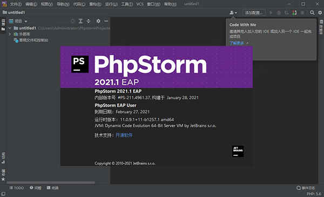Screen dimensions: 324x197
Task: Click the Expand All icon in Project panel
Action: click(x=80, y=21)
